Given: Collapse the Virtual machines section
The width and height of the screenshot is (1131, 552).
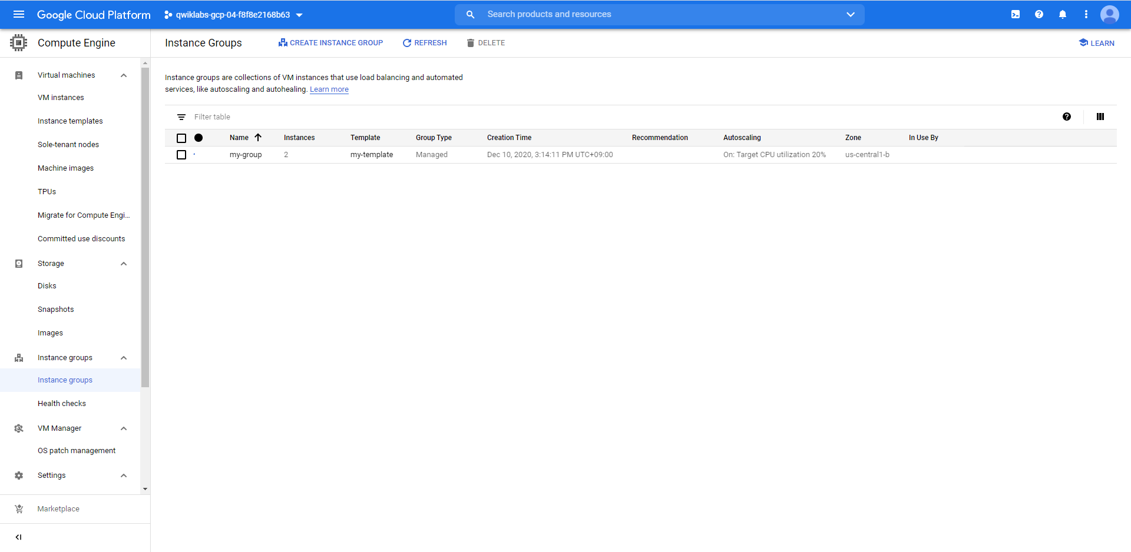Looking at the screenshot, I should coord(124,75).
